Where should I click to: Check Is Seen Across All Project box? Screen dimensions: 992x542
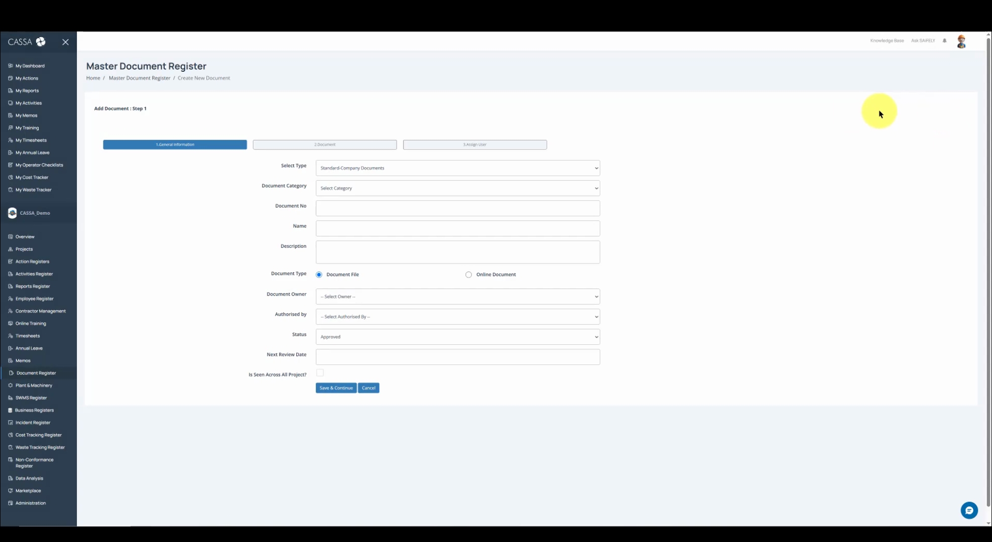320,373
